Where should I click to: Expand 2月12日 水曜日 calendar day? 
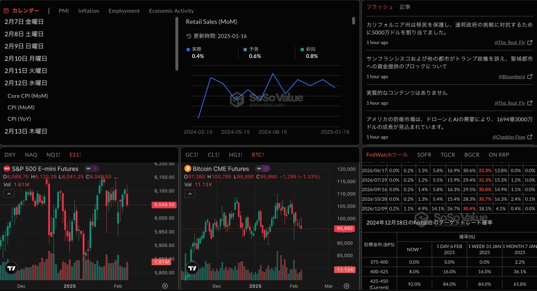[x=26, y=83]
